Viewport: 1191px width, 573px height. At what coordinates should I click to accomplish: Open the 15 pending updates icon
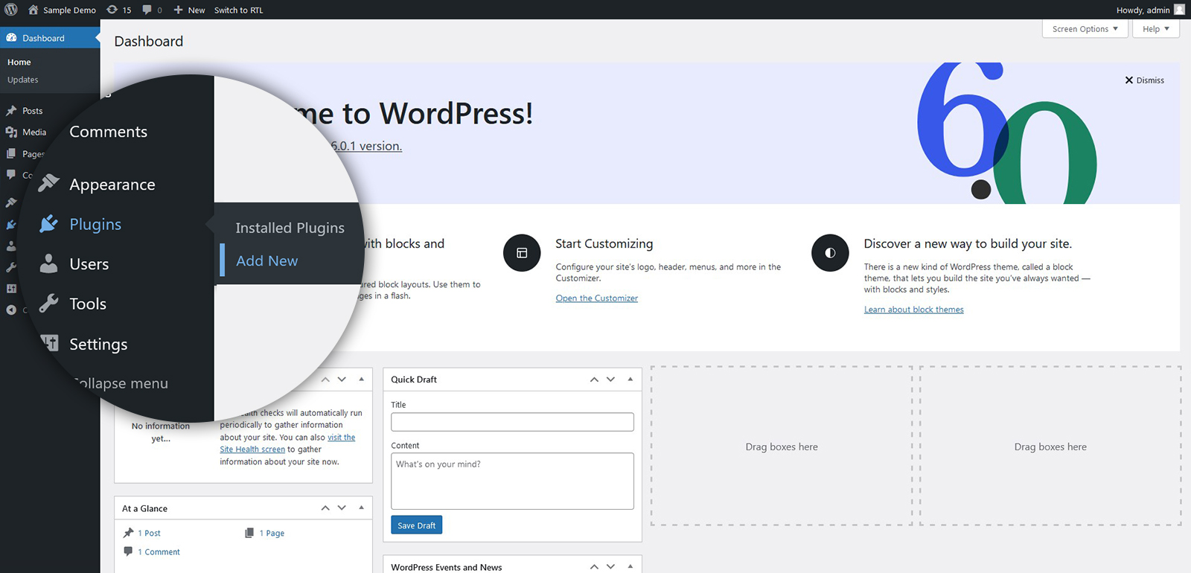[x=112, y=10]
